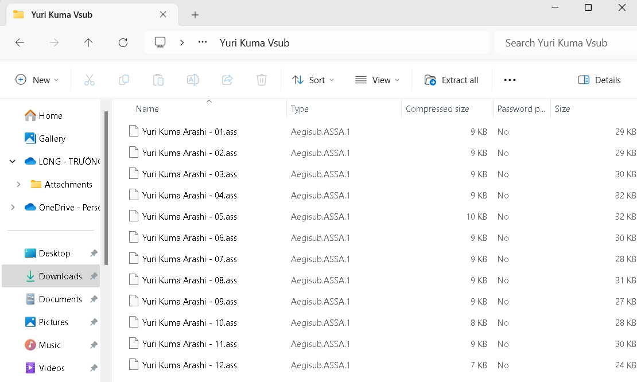The width and height of the screenshot is (637, 382).
Task: Open Videos in quick access
Action: [x=45, y=368]
